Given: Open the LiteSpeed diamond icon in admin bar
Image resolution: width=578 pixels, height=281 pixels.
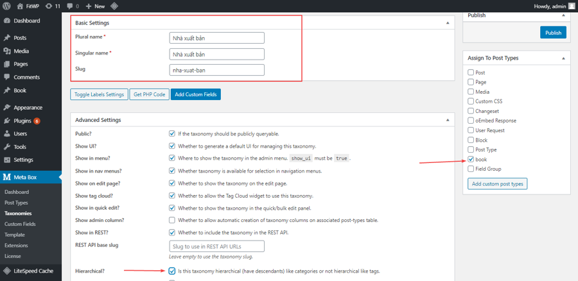Looking at the screenshot, I should (x=114, y=6).
